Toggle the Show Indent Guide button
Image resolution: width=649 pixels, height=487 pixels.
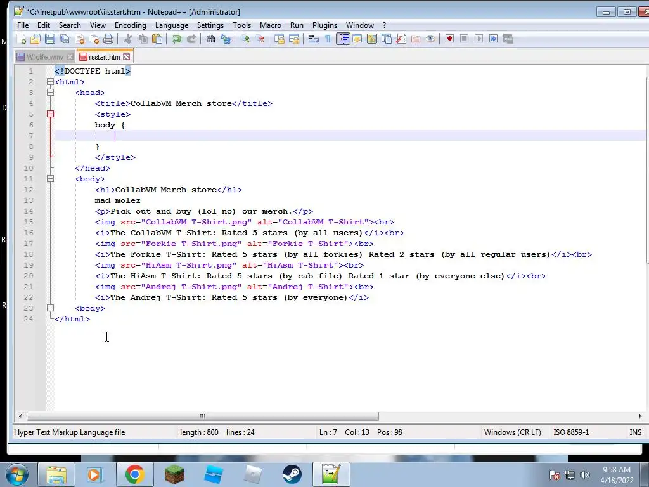point(343,39)
